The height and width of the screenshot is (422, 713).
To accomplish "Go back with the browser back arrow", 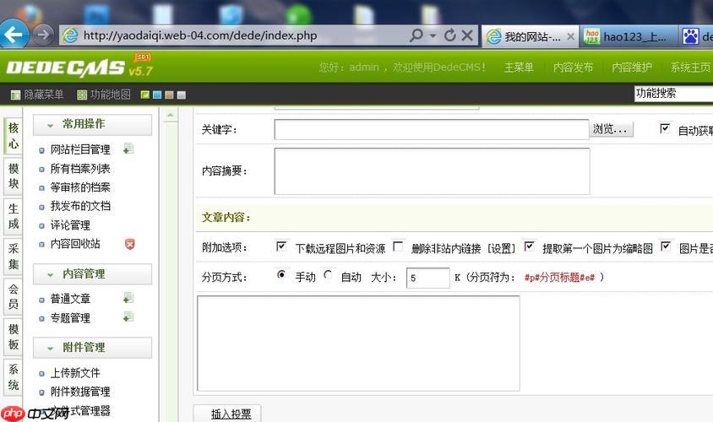I will point(14,34).
